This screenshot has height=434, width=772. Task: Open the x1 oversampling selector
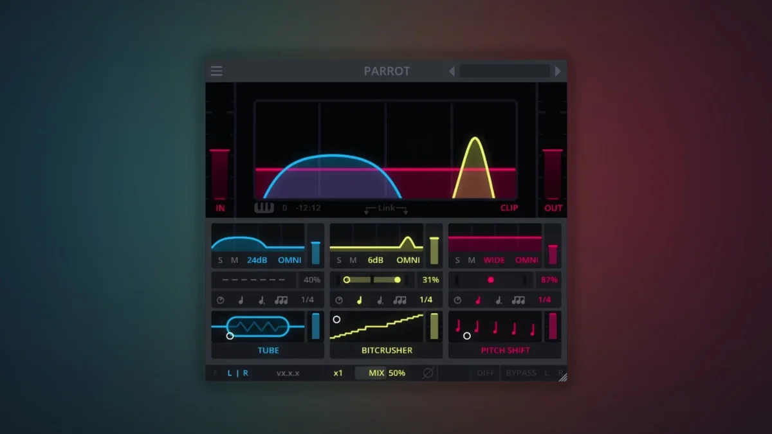[x=338, y=373]
